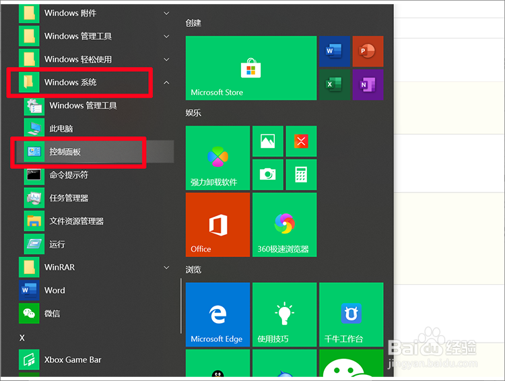Click the 娱乐 tile group header
Screen dimensions: 505x381
point(193,112)
